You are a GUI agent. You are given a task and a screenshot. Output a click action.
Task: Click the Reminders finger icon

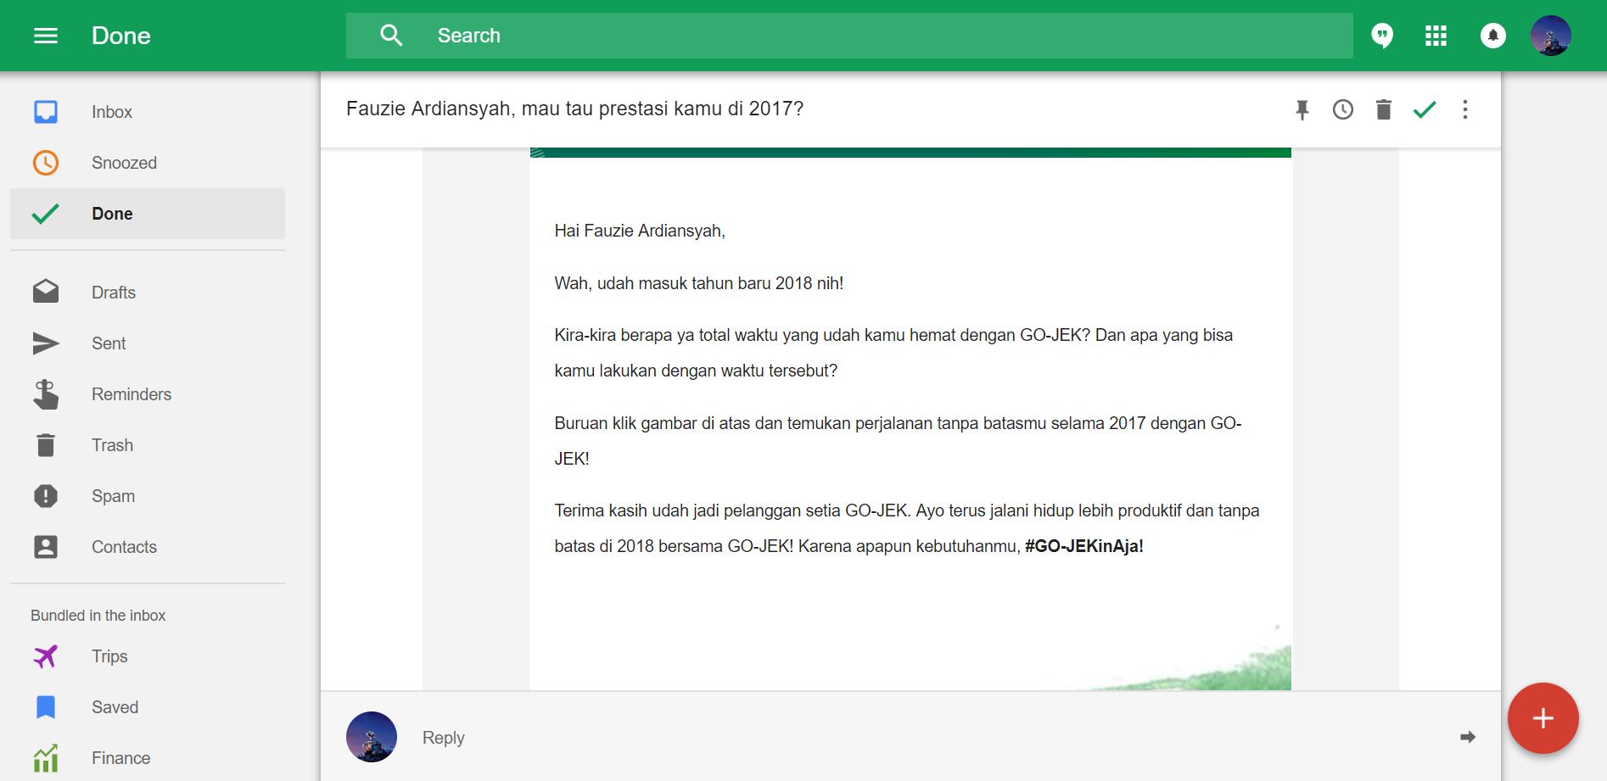pos(46,394)
